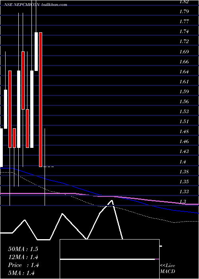Click the 12MA : 1.4 legend entry
The image size is (199, 279).
click(23, 257)
